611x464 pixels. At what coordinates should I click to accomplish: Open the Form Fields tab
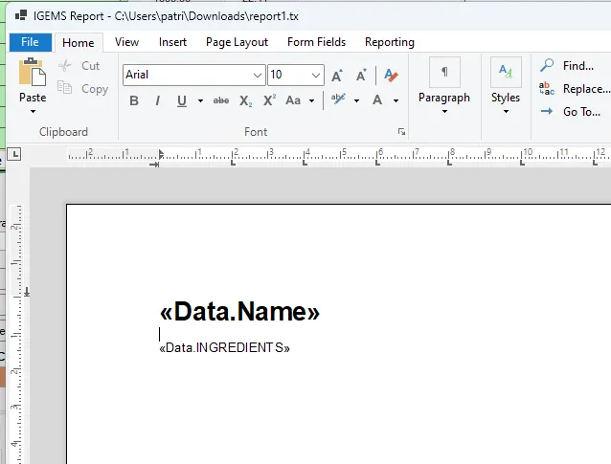tap(316, 42)
